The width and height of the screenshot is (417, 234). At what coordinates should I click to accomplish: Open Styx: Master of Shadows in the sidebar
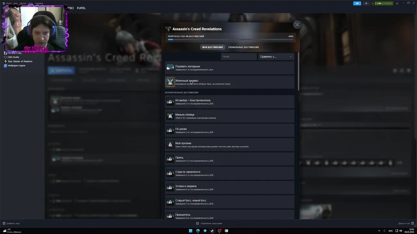(20, 61)
